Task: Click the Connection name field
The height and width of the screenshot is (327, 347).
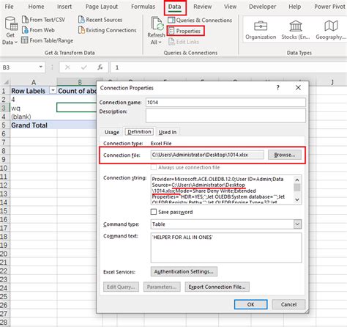Action: pos(225,102)
